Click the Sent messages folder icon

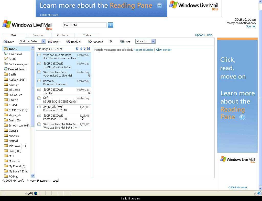[x=6, y=64]
